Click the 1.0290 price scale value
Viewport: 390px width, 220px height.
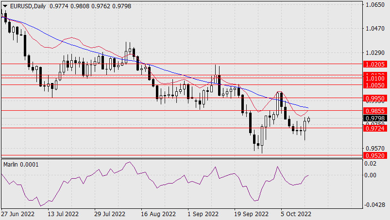[x=375, y=53]
